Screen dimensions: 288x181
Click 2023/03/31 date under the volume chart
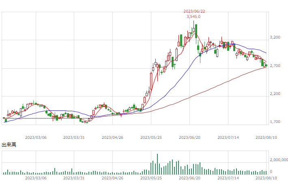(x=74, y=178)
